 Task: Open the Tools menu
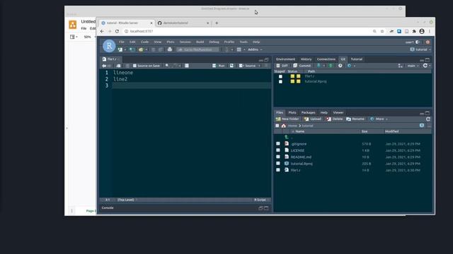(243, 42)
